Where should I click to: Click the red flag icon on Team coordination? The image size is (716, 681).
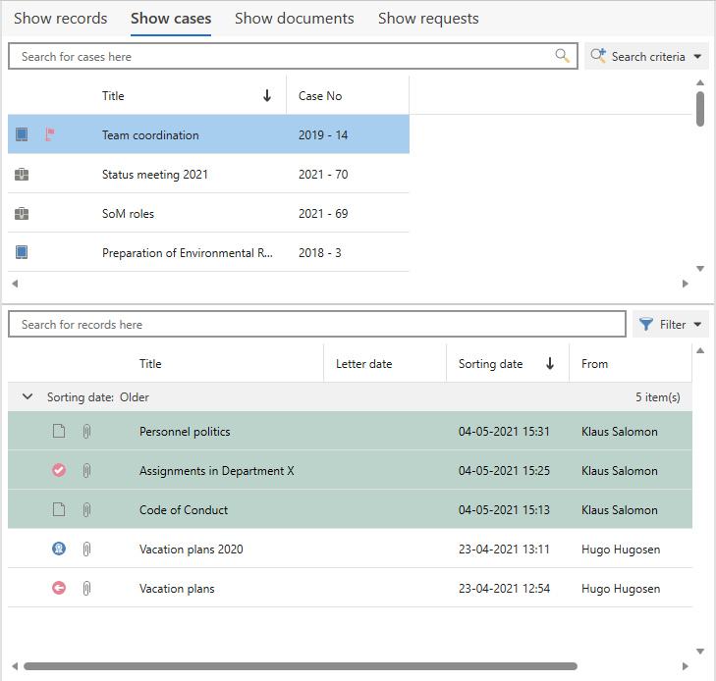click(x=50, y=135)
